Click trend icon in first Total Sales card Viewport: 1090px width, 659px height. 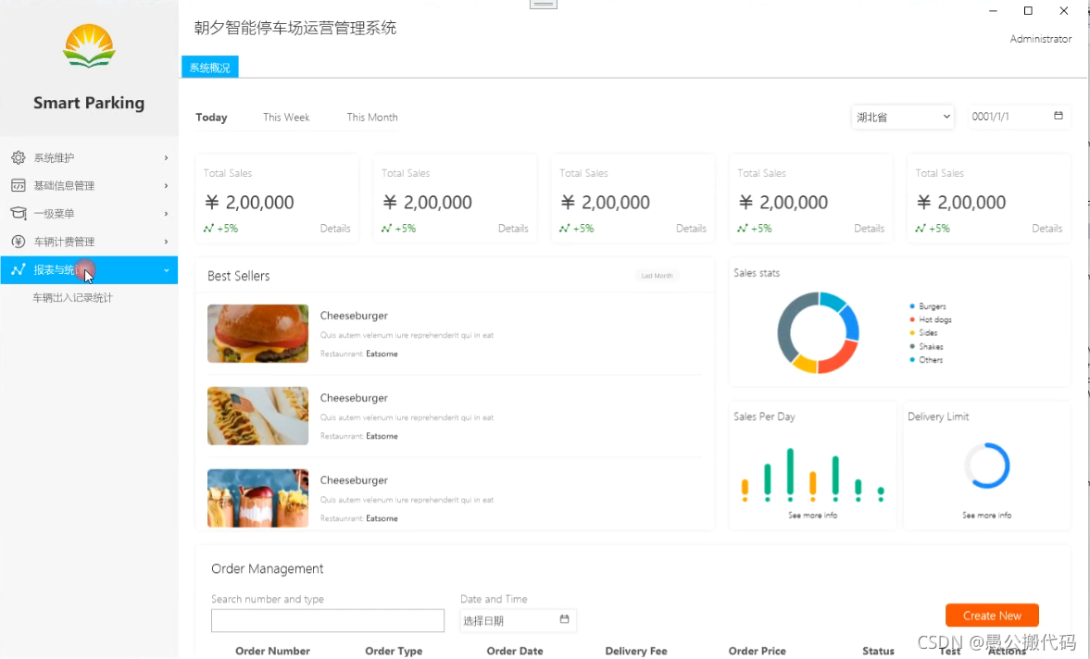208,229
